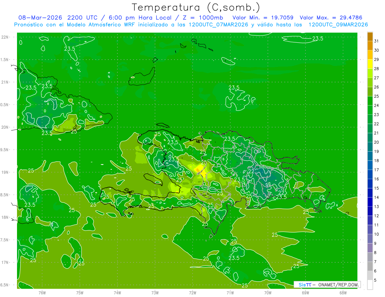Select the pressure level 'Z = 1000mb'
Screen dimensions: 385x297
pyautogui.click(x=203, y=18)
